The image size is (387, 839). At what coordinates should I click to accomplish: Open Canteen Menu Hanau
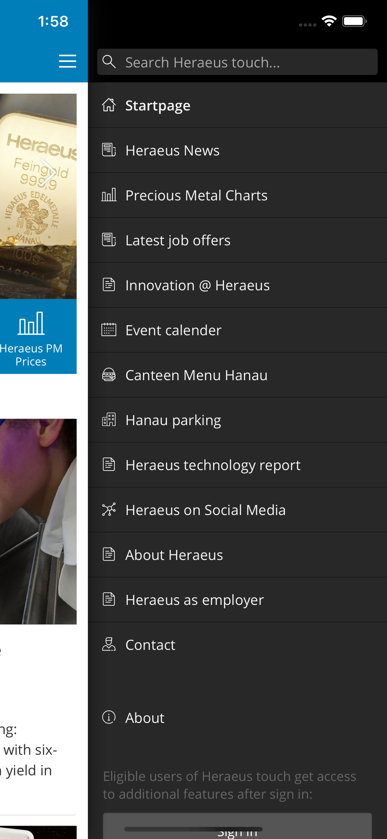coord(237,375)
